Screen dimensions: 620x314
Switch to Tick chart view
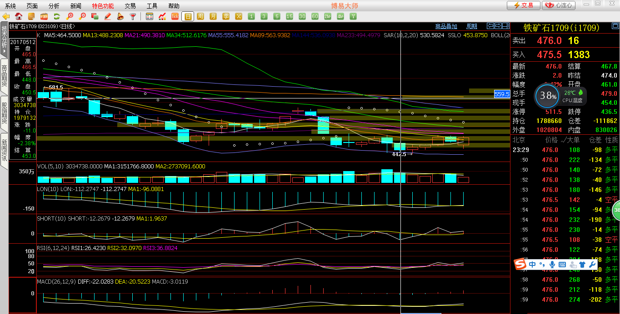click(175, 16)
